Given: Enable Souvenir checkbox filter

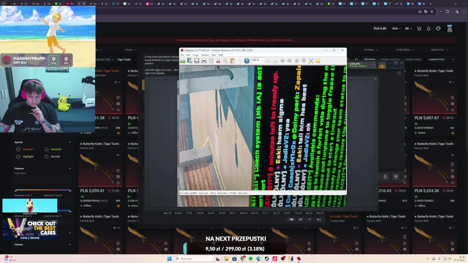Looking at the screenshot, I should point(46,149).
